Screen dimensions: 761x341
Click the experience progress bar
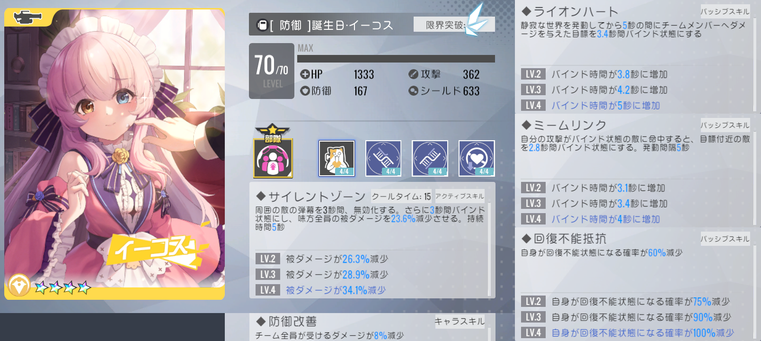(396, 59)
